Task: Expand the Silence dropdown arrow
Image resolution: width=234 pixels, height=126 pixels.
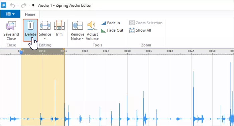Action: (x=44, y=39)
